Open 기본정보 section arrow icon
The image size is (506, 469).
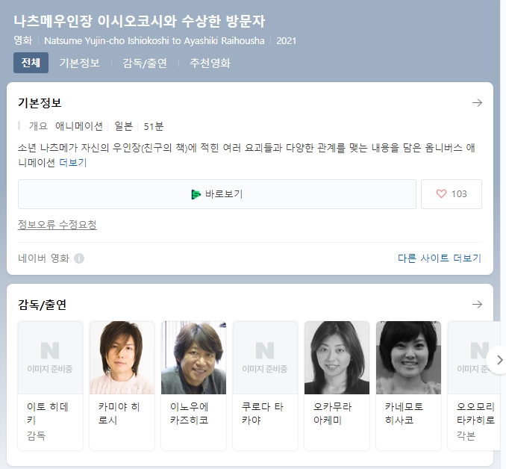coord(477,103)
